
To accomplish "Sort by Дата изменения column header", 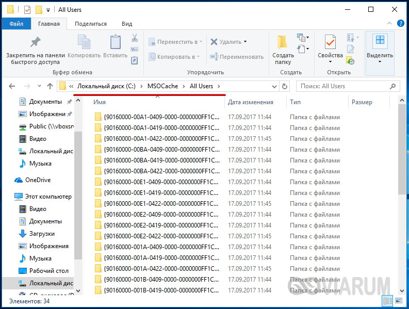I will tap(251, 102).
